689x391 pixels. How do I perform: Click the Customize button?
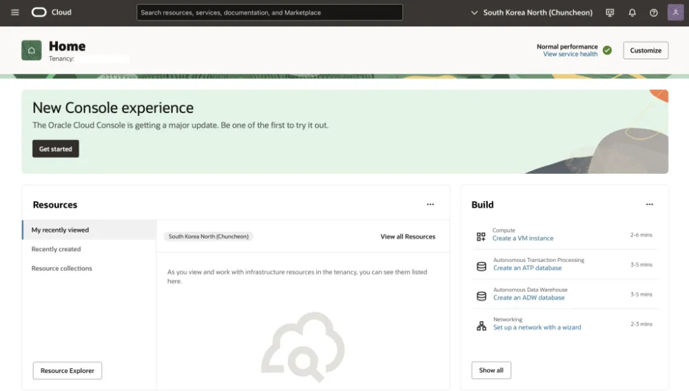pos(646,50)
